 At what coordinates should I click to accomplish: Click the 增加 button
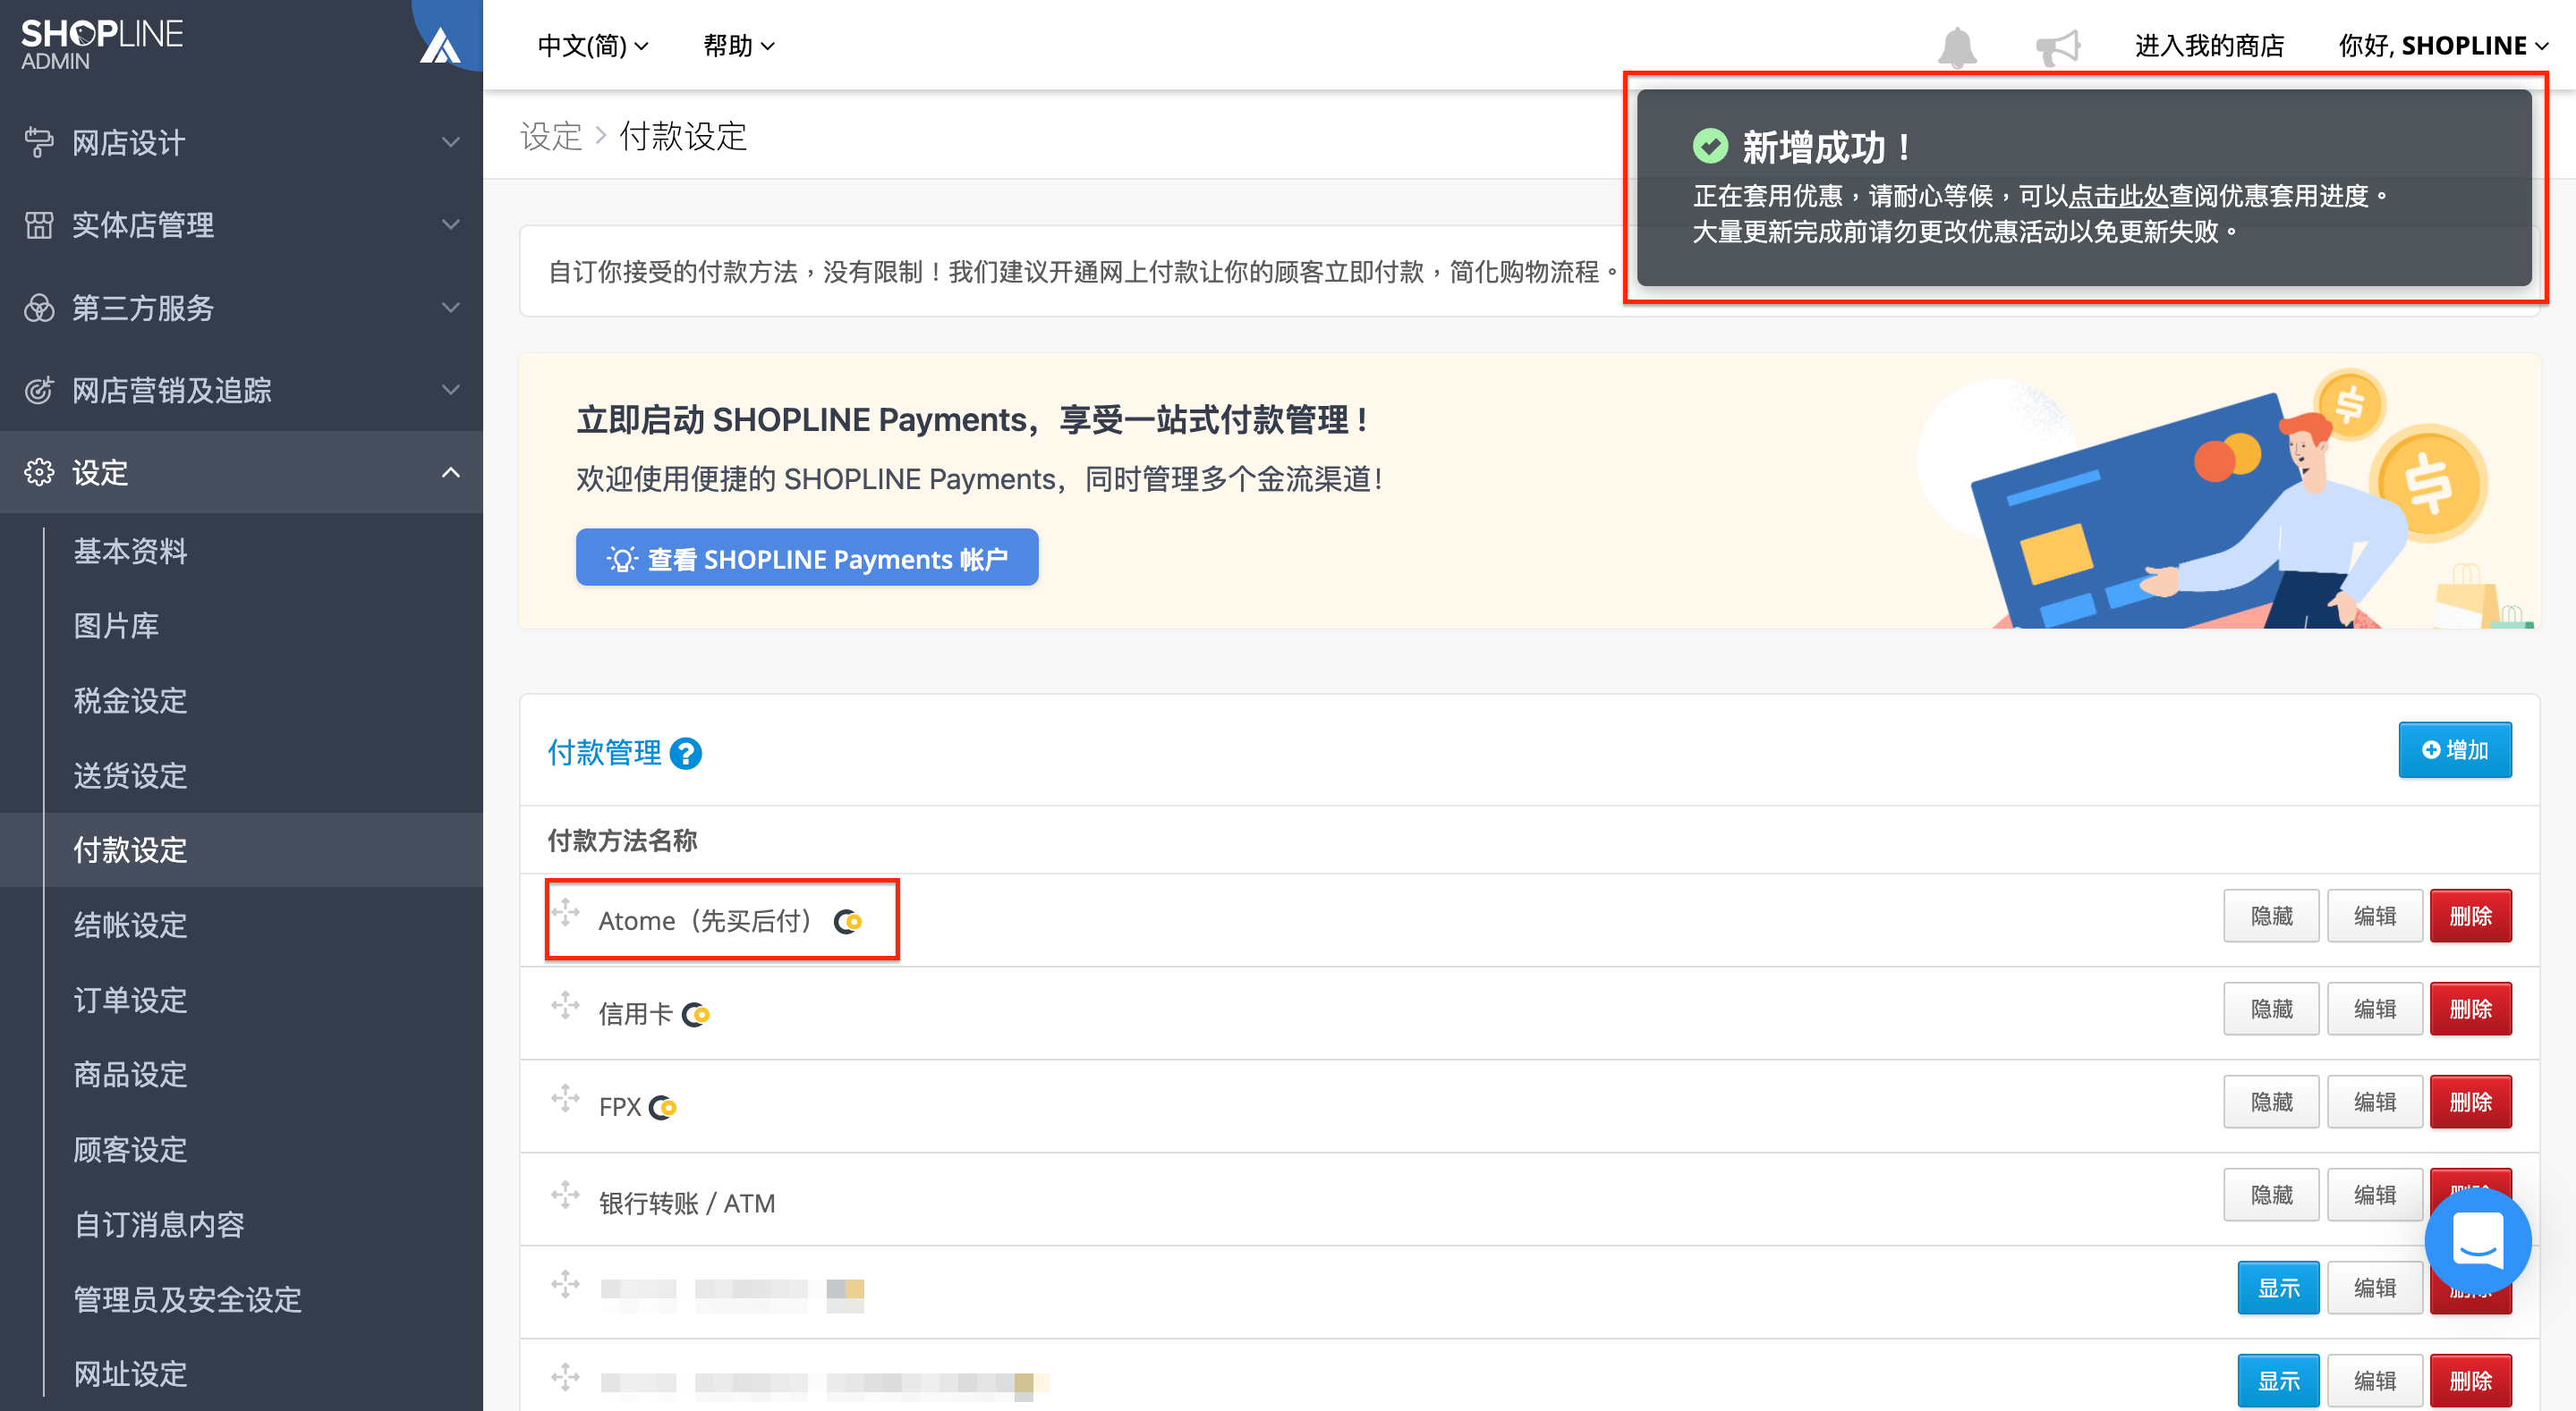coord(2455,749)
